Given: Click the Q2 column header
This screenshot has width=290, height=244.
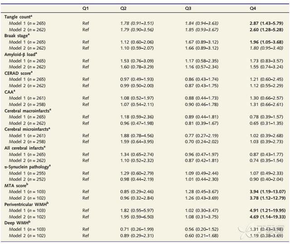Looking at the screenshot, I should coord(123,9).
